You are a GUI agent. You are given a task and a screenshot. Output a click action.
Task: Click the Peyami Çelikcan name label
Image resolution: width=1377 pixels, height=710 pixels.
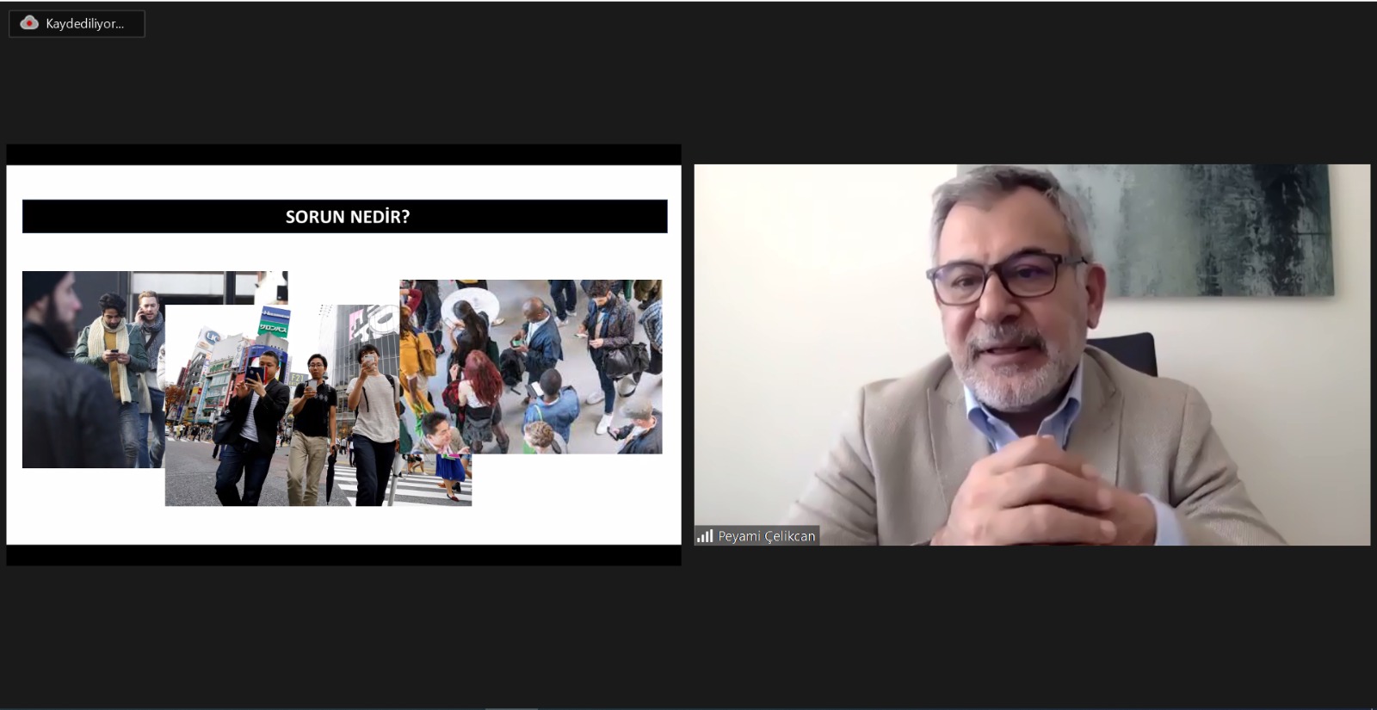766,536
